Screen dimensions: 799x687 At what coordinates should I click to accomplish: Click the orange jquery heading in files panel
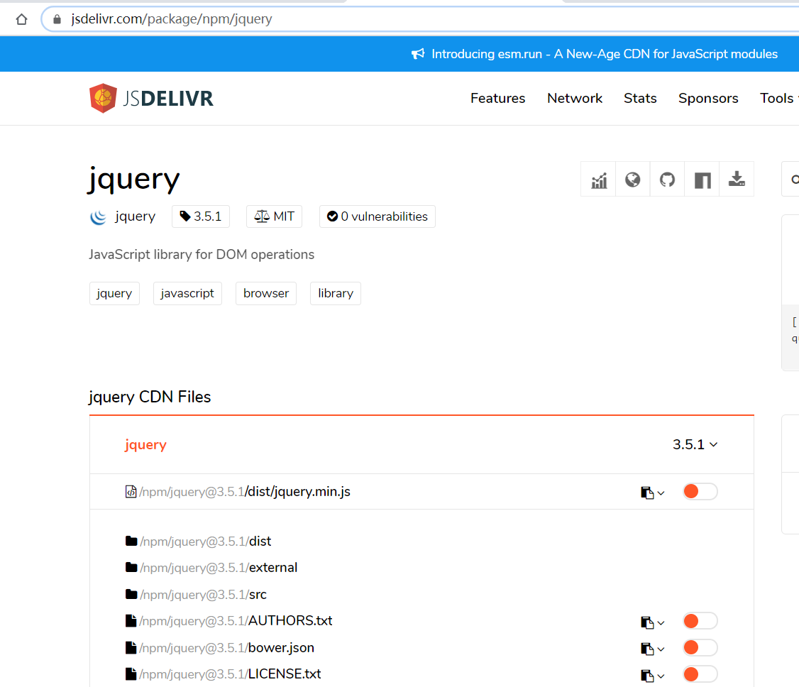pos(145,445)
